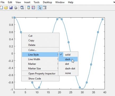This screenshot has width=115, height=96.
Task: Open the Window menu
Action: pyautogui.click(x=60, y=2)
